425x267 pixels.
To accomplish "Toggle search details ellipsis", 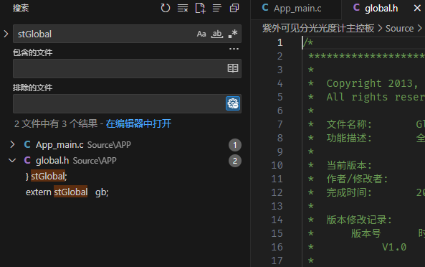I will coord(234,49).
